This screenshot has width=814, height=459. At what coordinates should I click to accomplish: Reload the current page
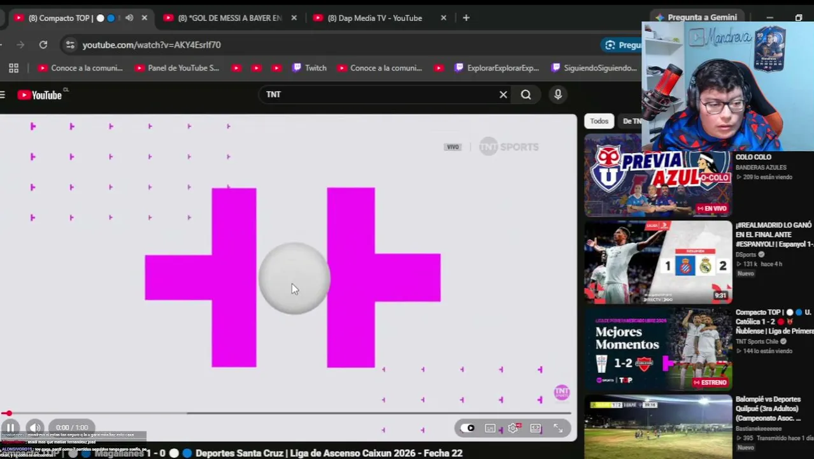click(x=43, y=45)
